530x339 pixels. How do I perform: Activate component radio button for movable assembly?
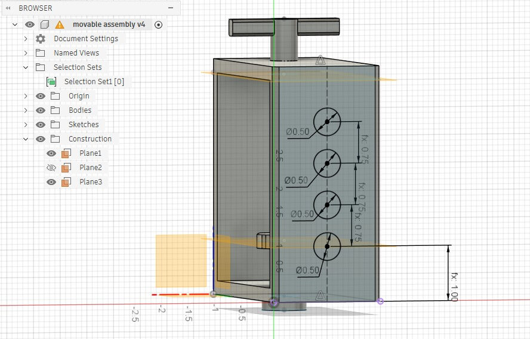158,24
